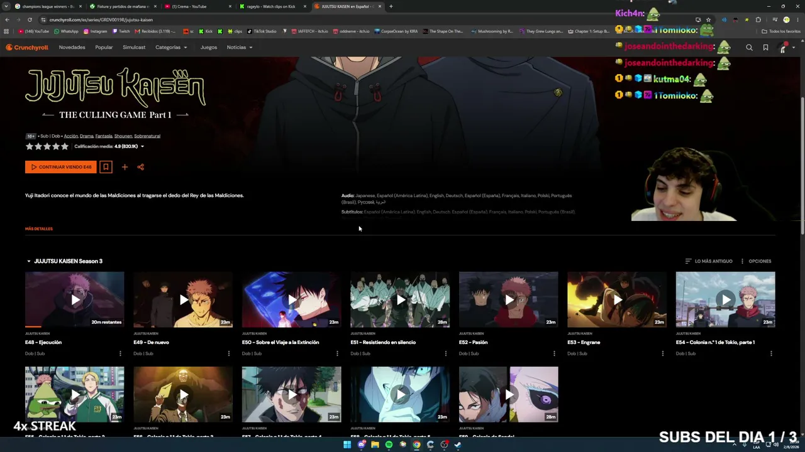
Task: Play episode E53 Engrane thumbnail
Action: point(617,299)
